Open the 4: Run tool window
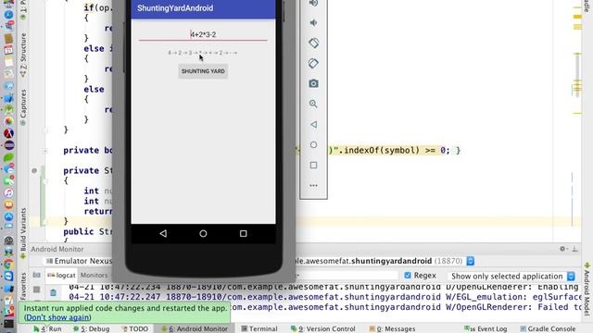Screen dimensions: 593x333 [x=47, y=329]
